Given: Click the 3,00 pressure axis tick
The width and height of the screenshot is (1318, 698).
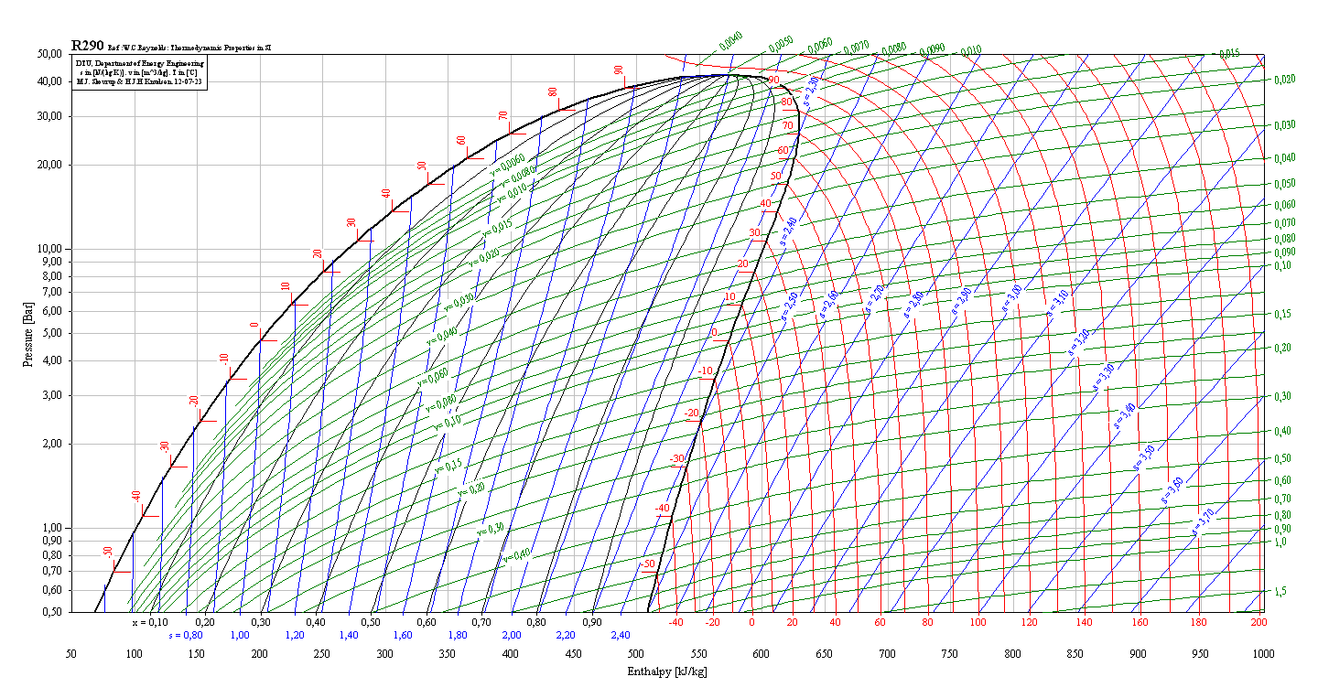Looking at the screenshot, I should point(50,395).
